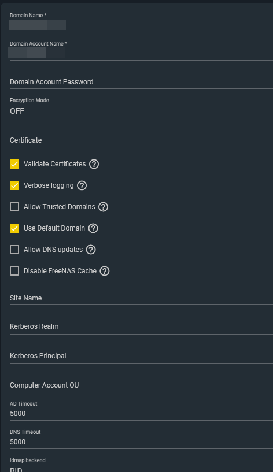Click the Computer Account OU field
The image size is (273, 472).
tap(141, 385)
